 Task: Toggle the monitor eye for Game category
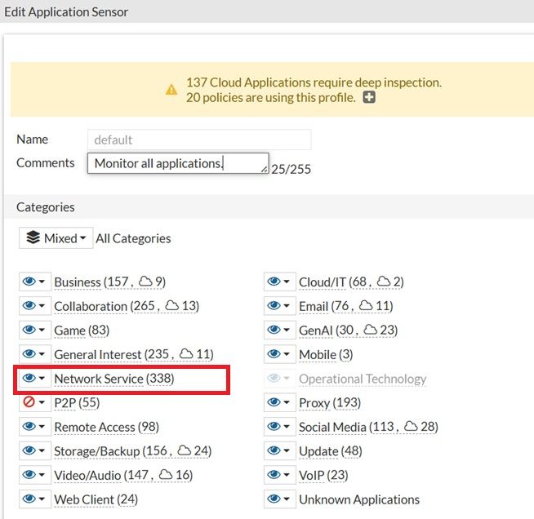pos(29,330)
